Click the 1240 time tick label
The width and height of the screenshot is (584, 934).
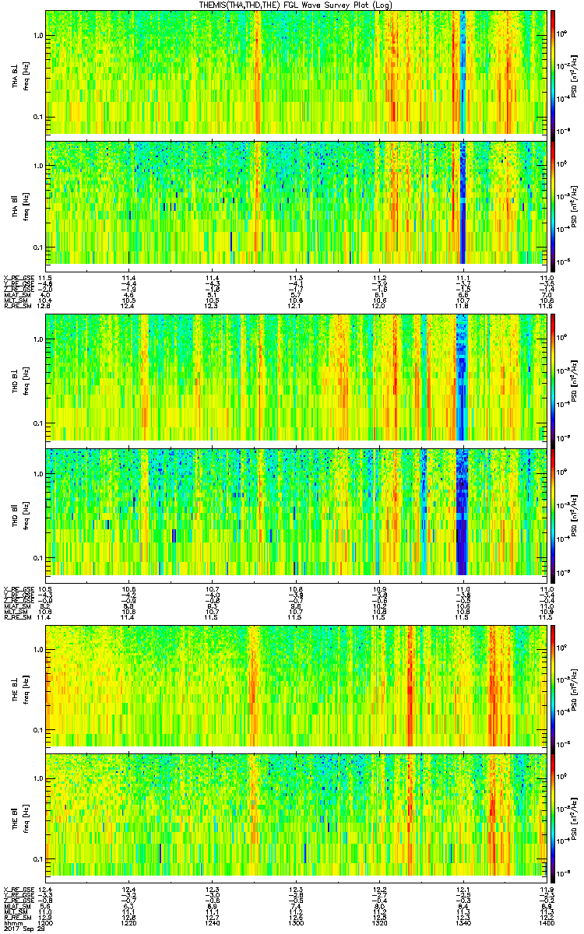[x=213, y=923]
